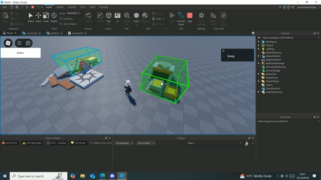Clear the Output window with broom icon
Image resolution: width=321 pixels, height=180 pixels.
[246, 143]
